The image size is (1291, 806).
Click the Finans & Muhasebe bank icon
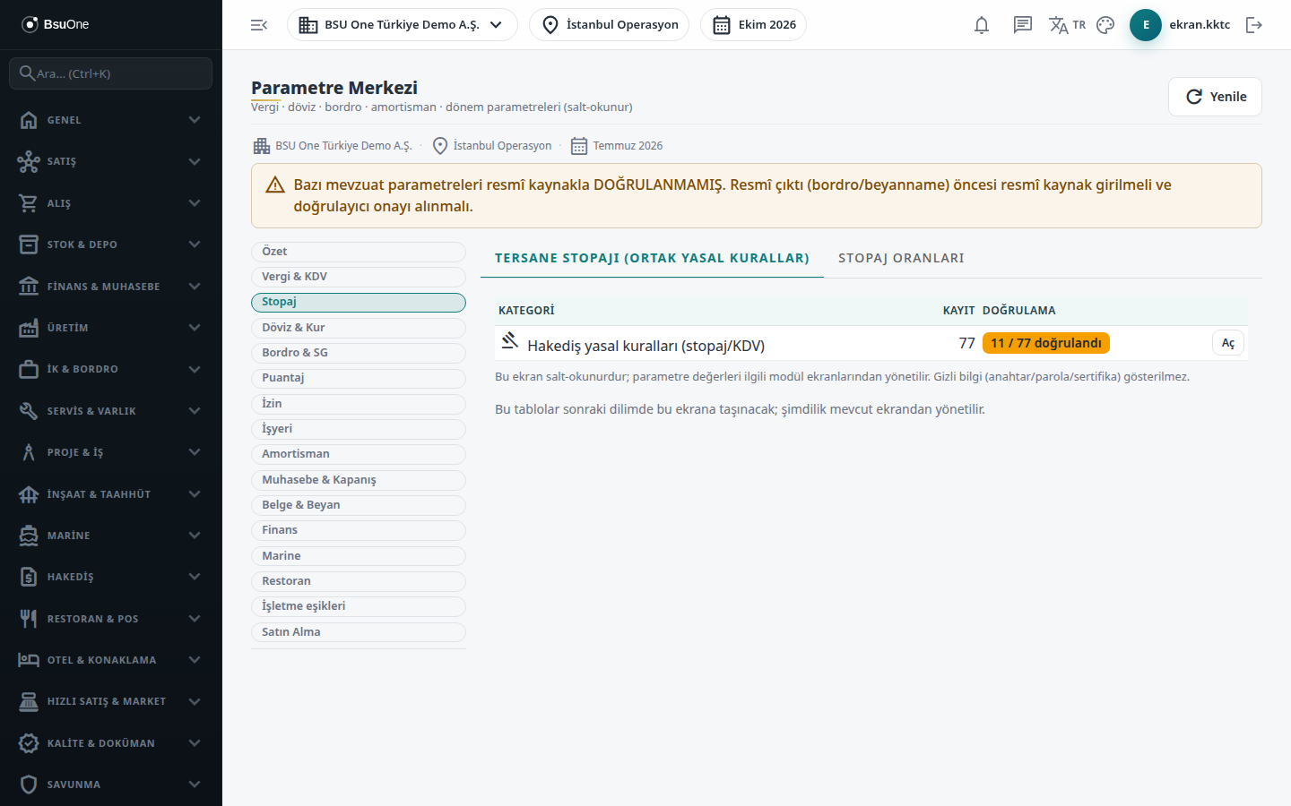pos(29,287)
